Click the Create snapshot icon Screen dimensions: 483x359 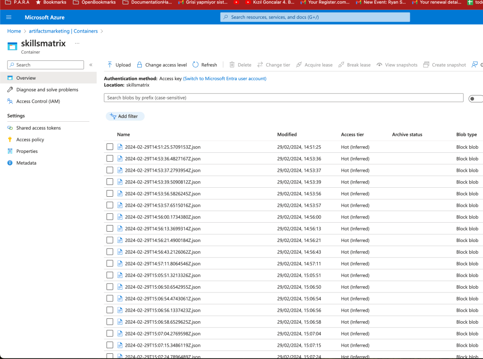[426, 65]
